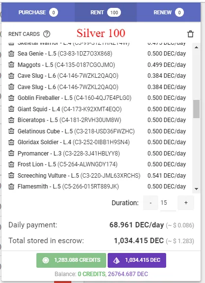Click the 0.541 DEC/day price for Screeching Vulture

167,175
